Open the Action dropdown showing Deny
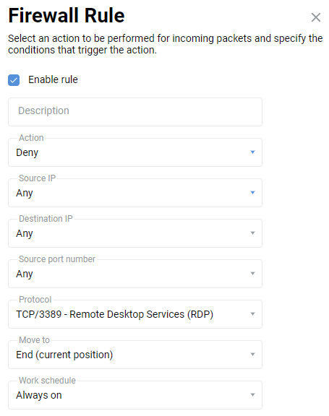Image resolution: width=329 pixels, height=416 pixels. click(135, 152)
